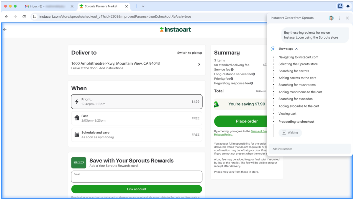This screenshot has width=354, height=201.
Task: Click the Adding mushrooms to the cart step
Action: click(300, 92)
